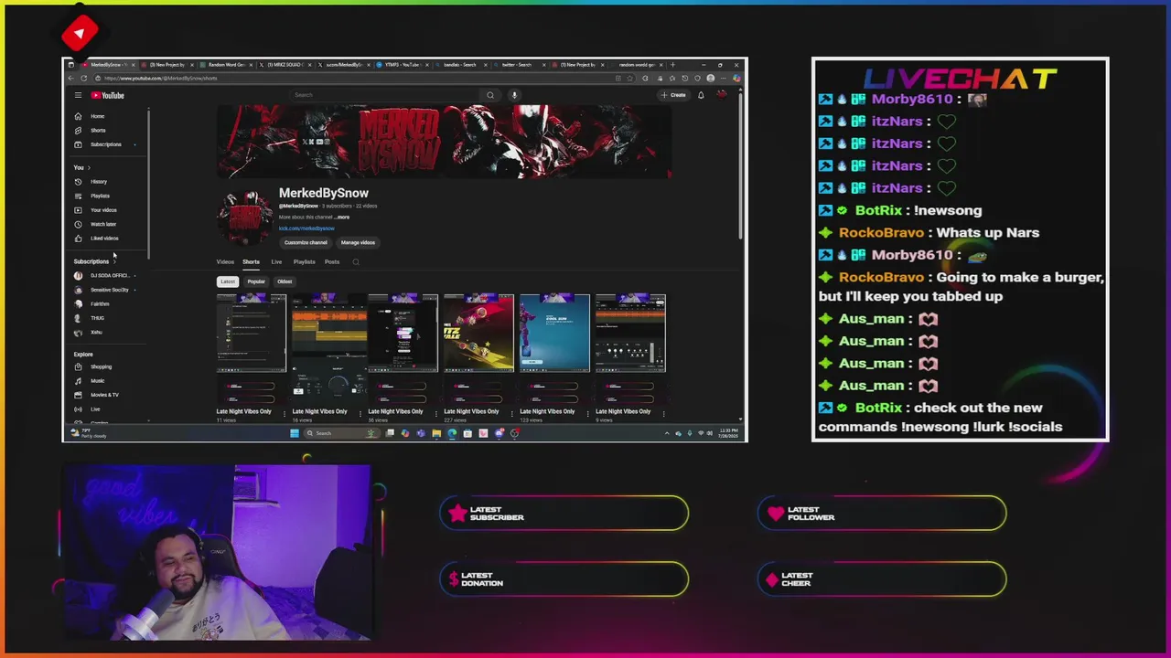
Task: Expand the You section chevron
Action: (x=89, y=167)
